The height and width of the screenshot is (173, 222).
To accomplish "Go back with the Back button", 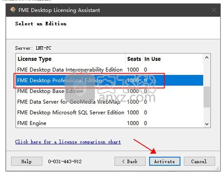I will point(130,161).
